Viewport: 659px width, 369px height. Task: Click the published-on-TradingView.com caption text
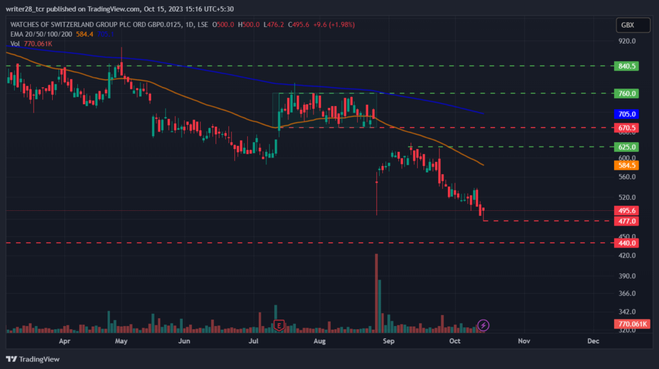[x=120, y=9]
